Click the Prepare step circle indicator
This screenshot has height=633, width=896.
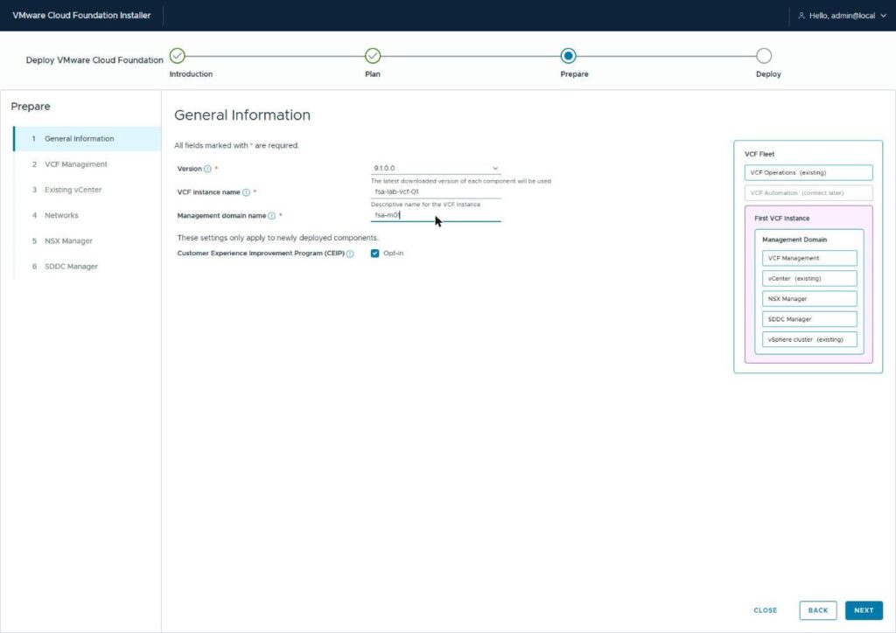click(x=568, y=56)
